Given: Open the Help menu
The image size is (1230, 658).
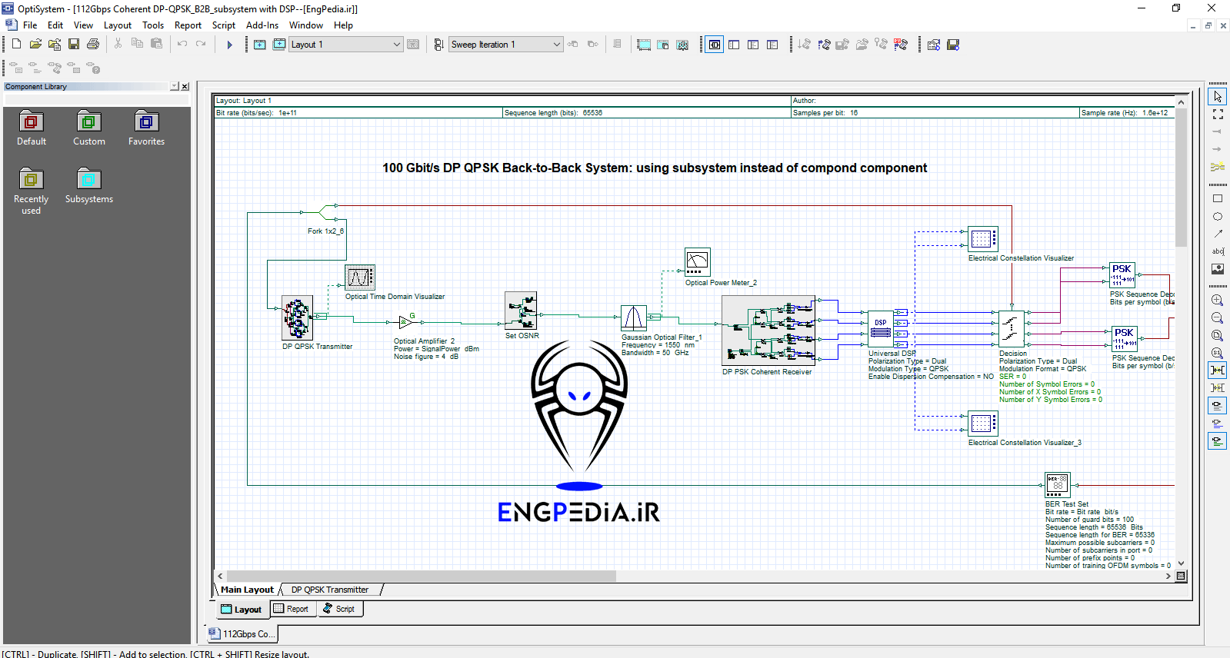Looking at the screenshot, I should (x=343, y=25).
